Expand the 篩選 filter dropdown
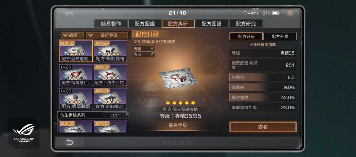The image size is (356, 157). [72, 35]
